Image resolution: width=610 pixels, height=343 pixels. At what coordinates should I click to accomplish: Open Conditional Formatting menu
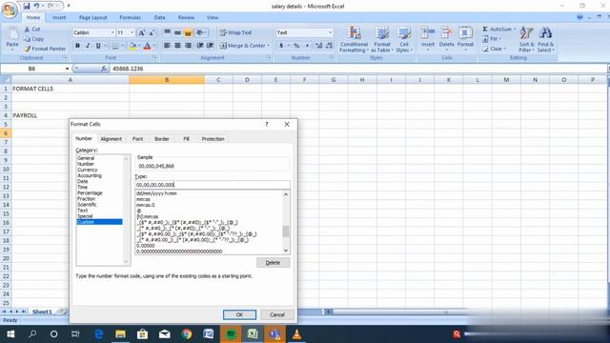point(354,39)
